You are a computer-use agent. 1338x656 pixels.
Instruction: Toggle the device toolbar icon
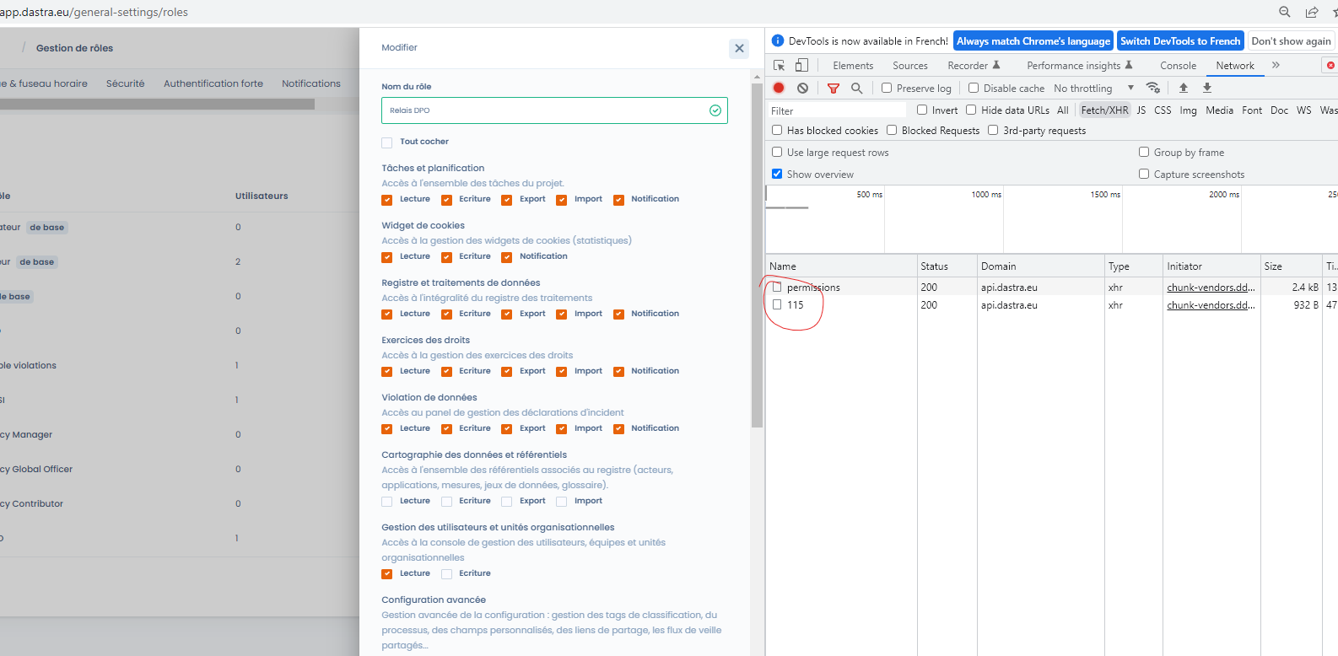(x=801, y=66)
